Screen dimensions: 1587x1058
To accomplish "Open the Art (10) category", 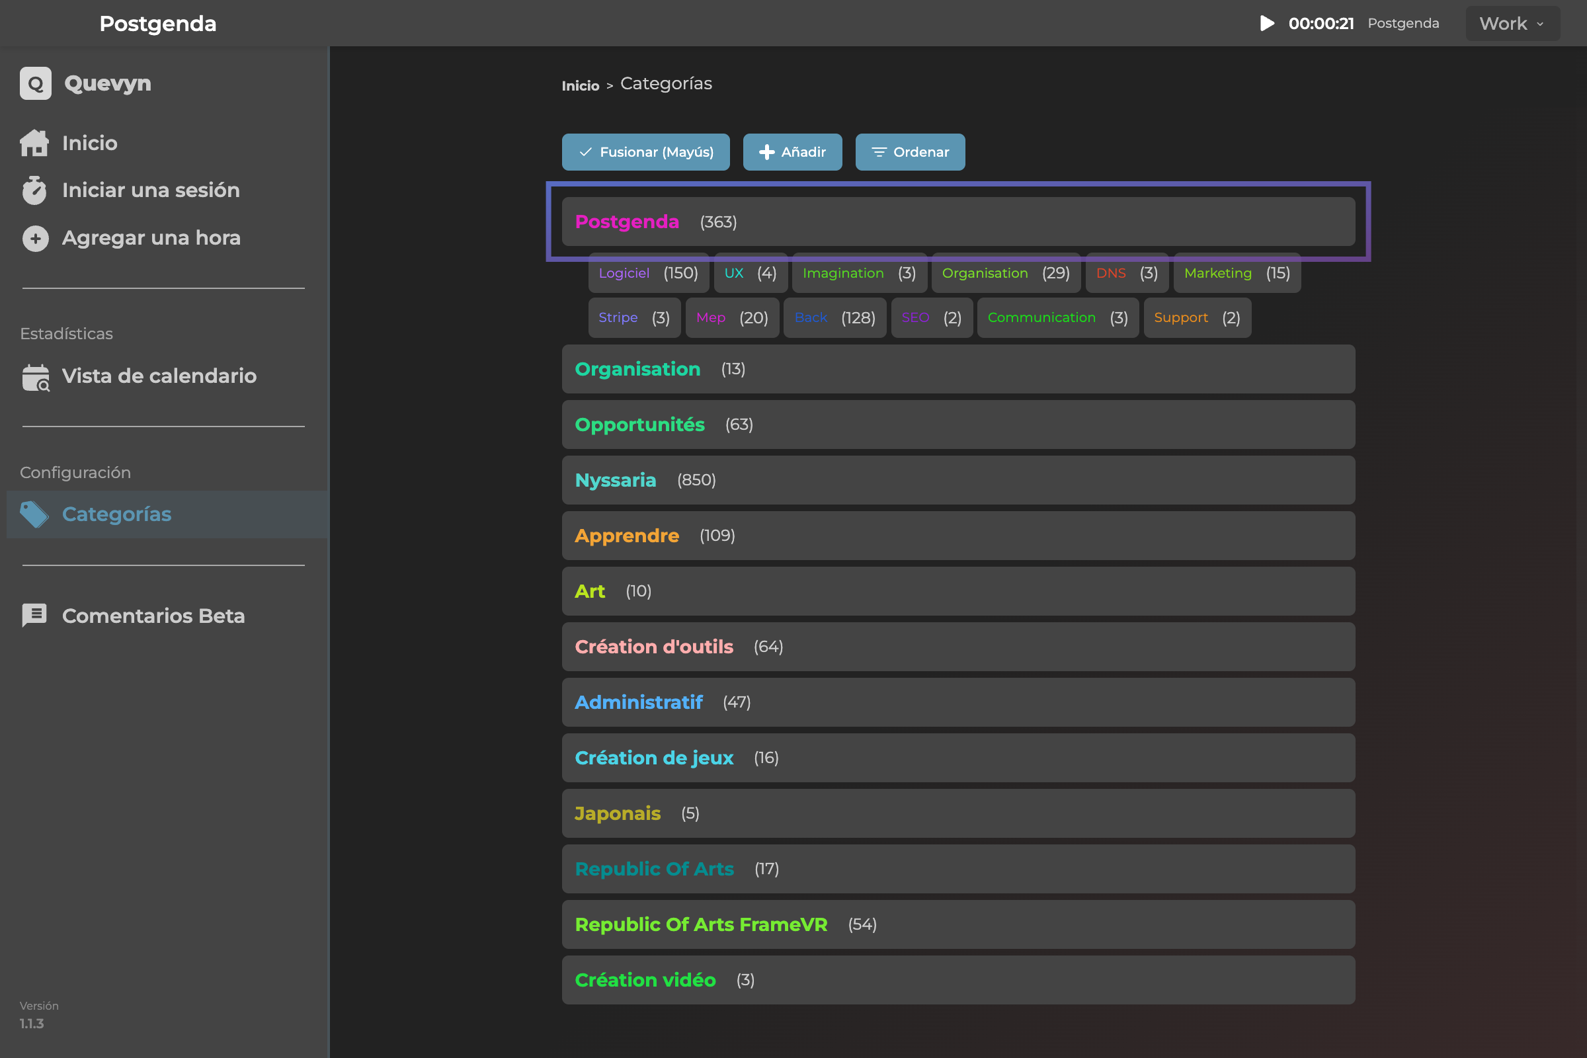I will (x=958, y=591).
